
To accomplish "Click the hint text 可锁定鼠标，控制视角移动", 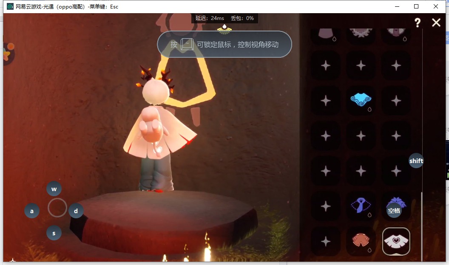I will [238, 45].
